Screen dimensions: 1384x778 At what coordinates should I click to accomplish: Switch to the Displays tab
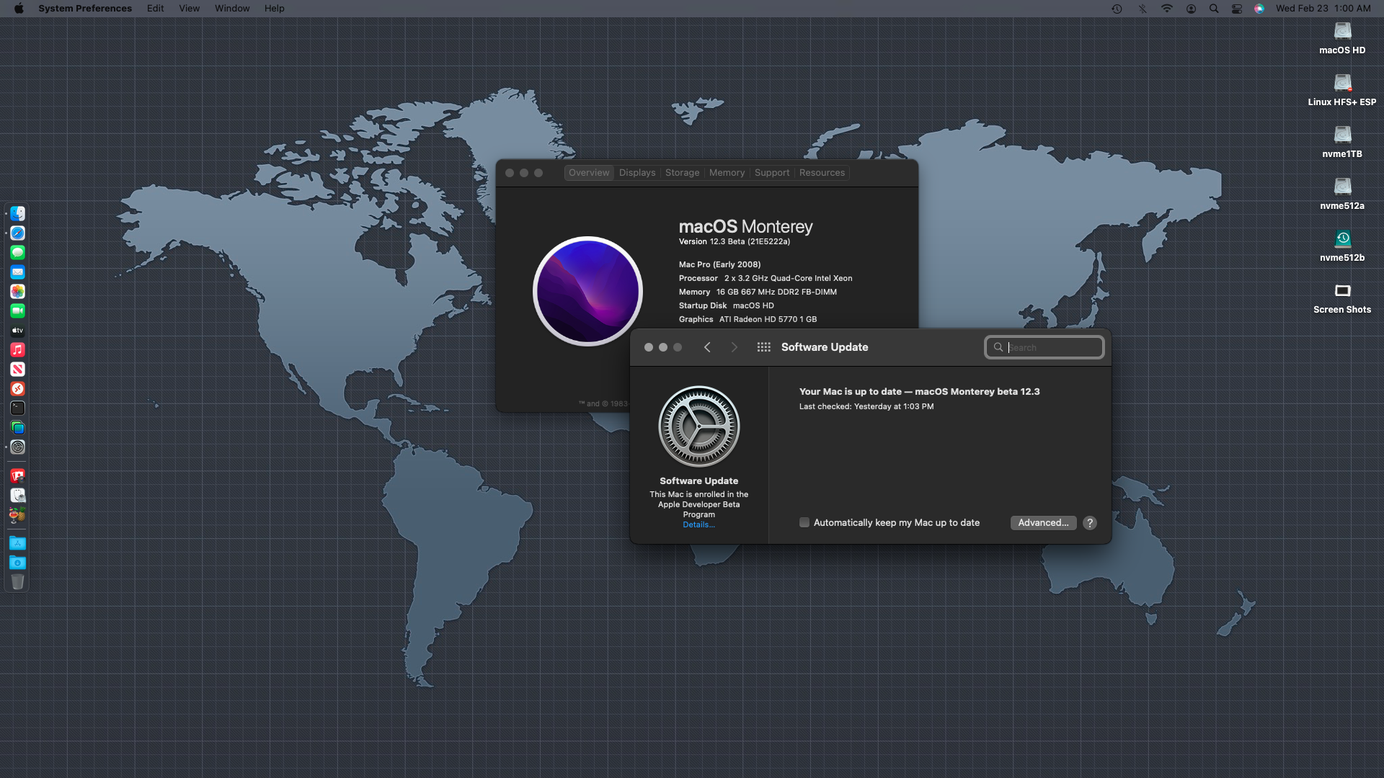[x=637, y=173]
